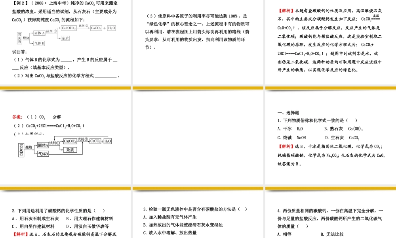Click the '【解析】选 A' explanation under question 2
396x238 pixels.
[64, 234]
